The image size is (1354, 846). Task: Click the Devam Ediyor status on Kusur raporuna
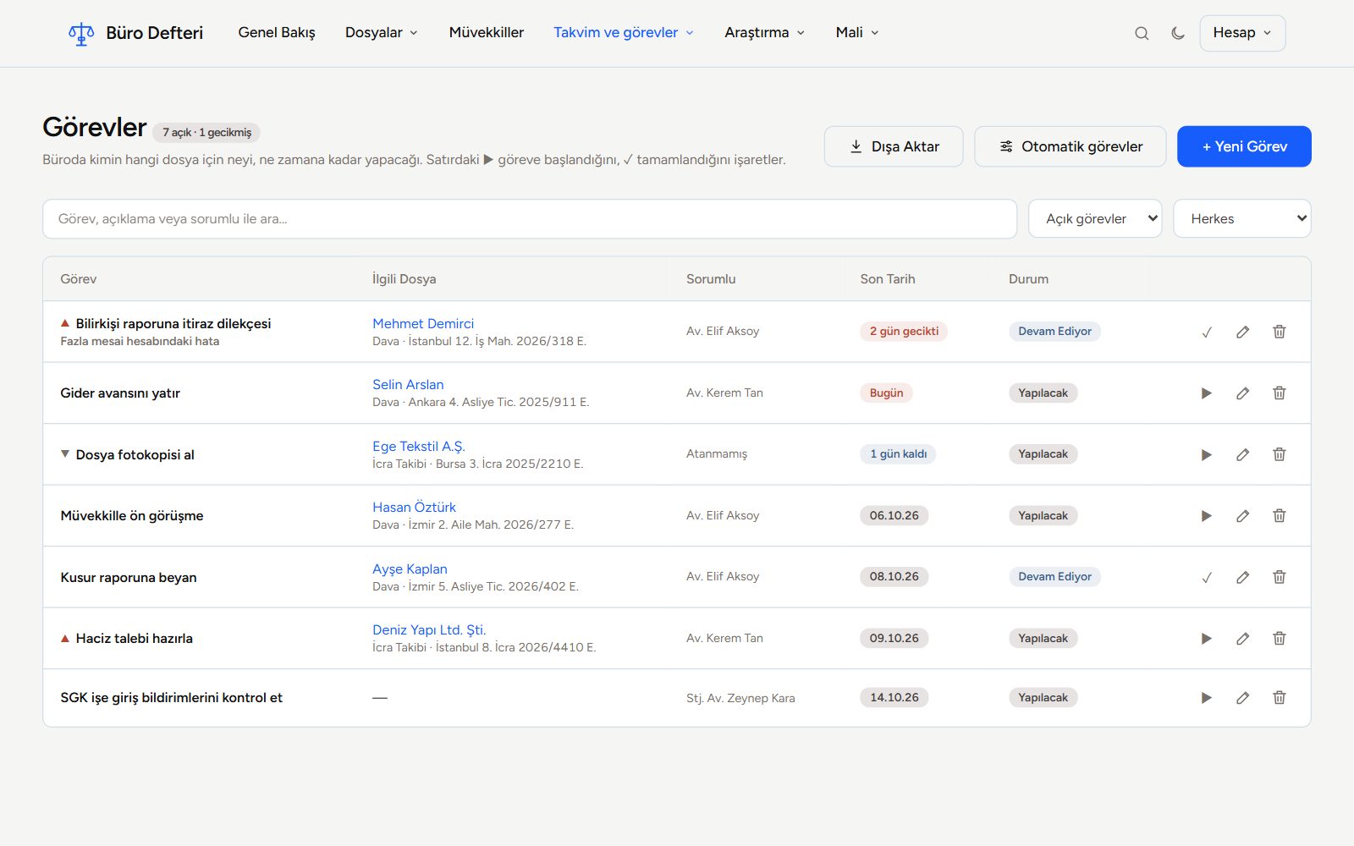coord(1054,577)
